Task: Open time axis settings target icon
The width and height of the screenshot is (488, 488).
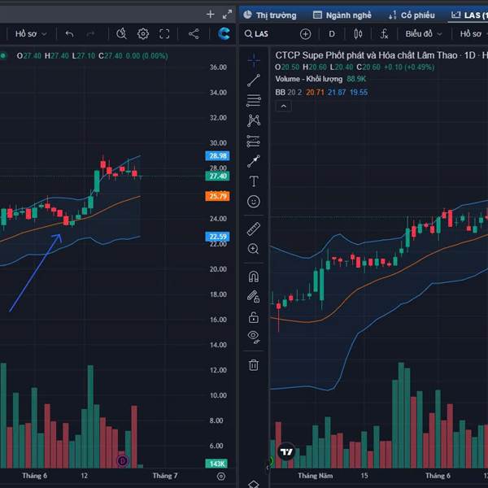Action: (221, 476)
